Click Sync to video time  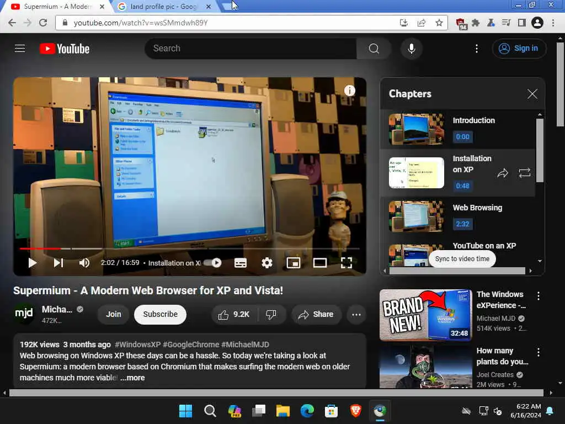pos(462,259)
